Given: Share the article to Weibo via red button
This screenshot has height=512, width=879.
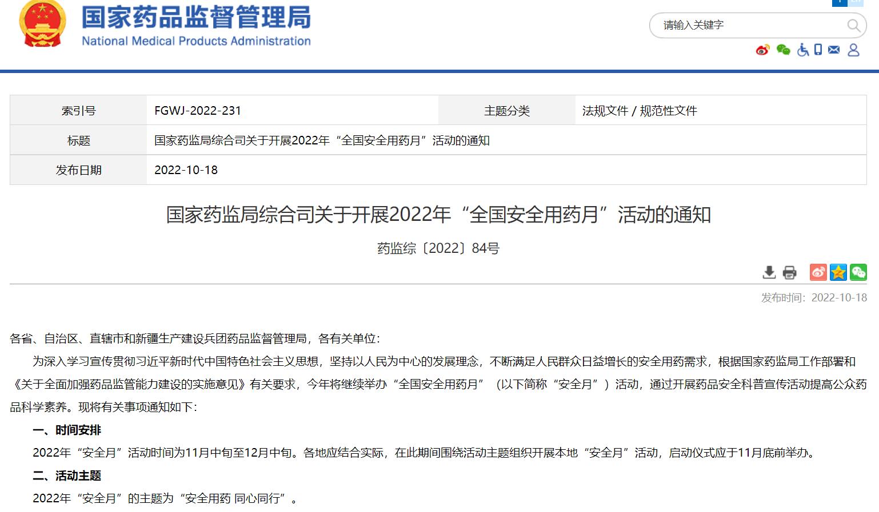Looking at the screenshot, I should tap(818, 272).
